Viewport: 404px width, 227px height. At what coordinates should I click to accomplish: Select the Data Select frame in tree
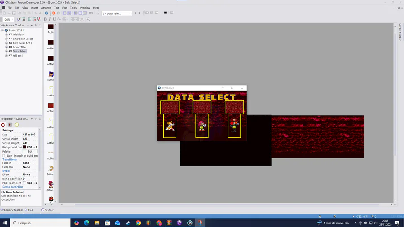click(x=20, y=52)
